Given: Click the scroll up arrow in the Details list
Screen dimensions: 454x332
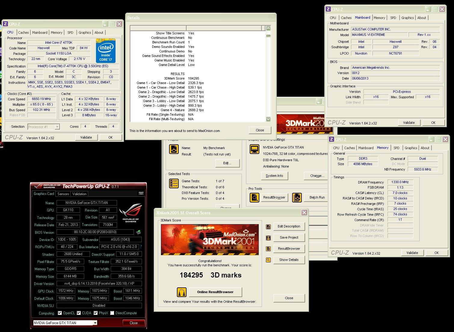Looking at the screenshot, I should click(x=268, y=28).
